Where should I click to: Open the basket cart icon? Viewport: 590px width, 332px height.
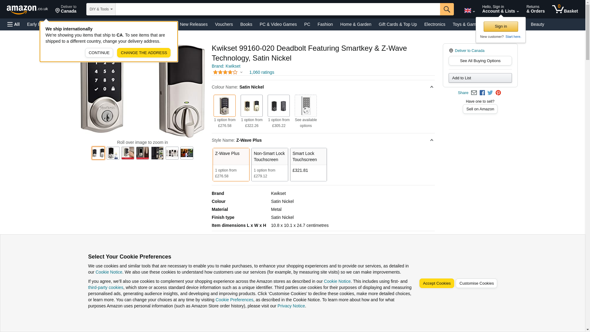click(x=565, y=9)
